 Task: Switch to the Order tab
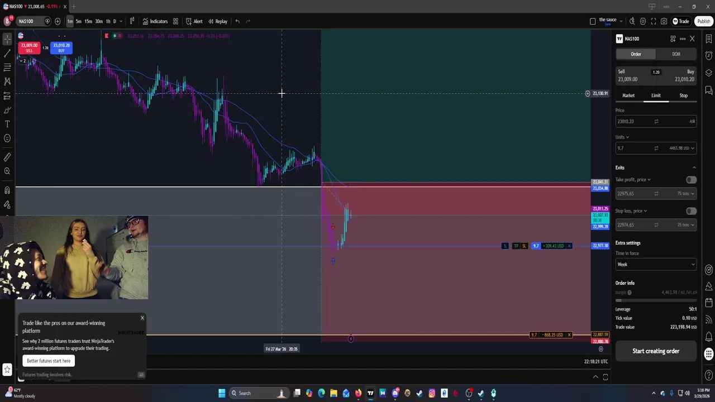(636, 54)
